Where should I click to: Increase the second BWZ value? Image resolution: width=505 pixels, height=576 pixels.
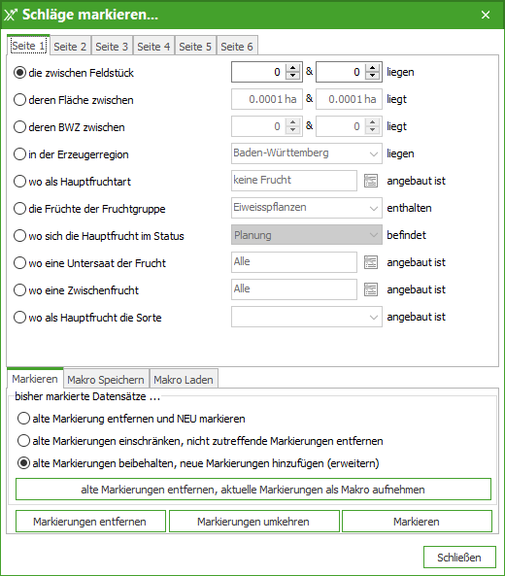[372, 122]
